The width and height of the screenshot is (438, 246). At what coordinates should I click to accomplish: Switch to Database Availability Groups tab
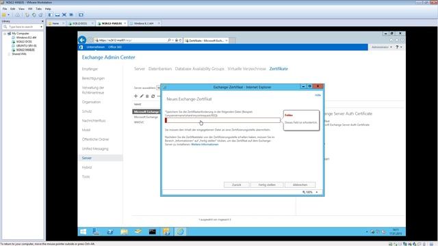[x=199, y=68]
